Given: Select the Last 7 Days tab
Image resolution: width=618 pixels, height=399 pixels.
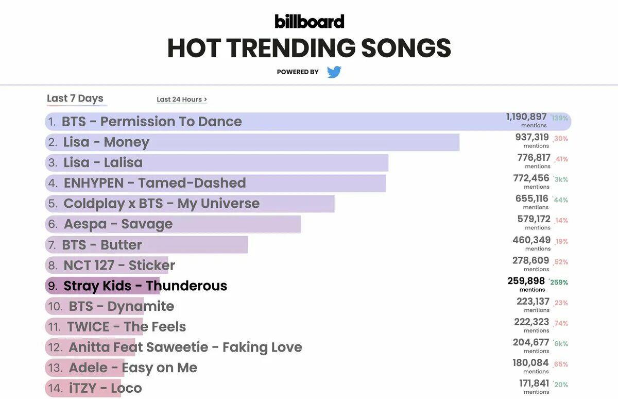Looking at the screenshot, I should click(x=75, y=98).
